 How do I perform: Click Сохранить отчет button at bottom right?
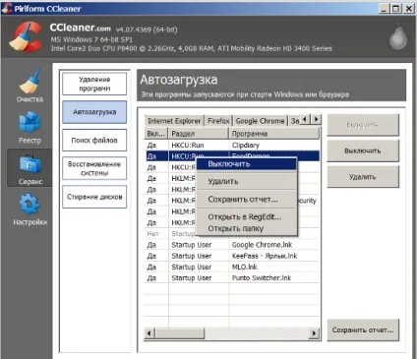pos(363,330)
